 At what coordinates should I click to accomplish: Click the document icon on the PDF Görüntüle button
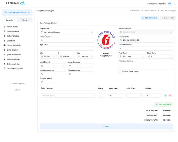[x=143, y=18]
